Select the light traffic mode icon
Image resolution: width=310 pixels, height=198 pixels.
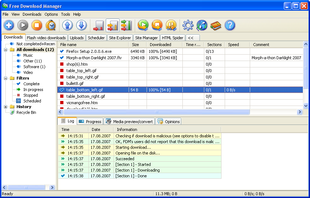(98, 25)
